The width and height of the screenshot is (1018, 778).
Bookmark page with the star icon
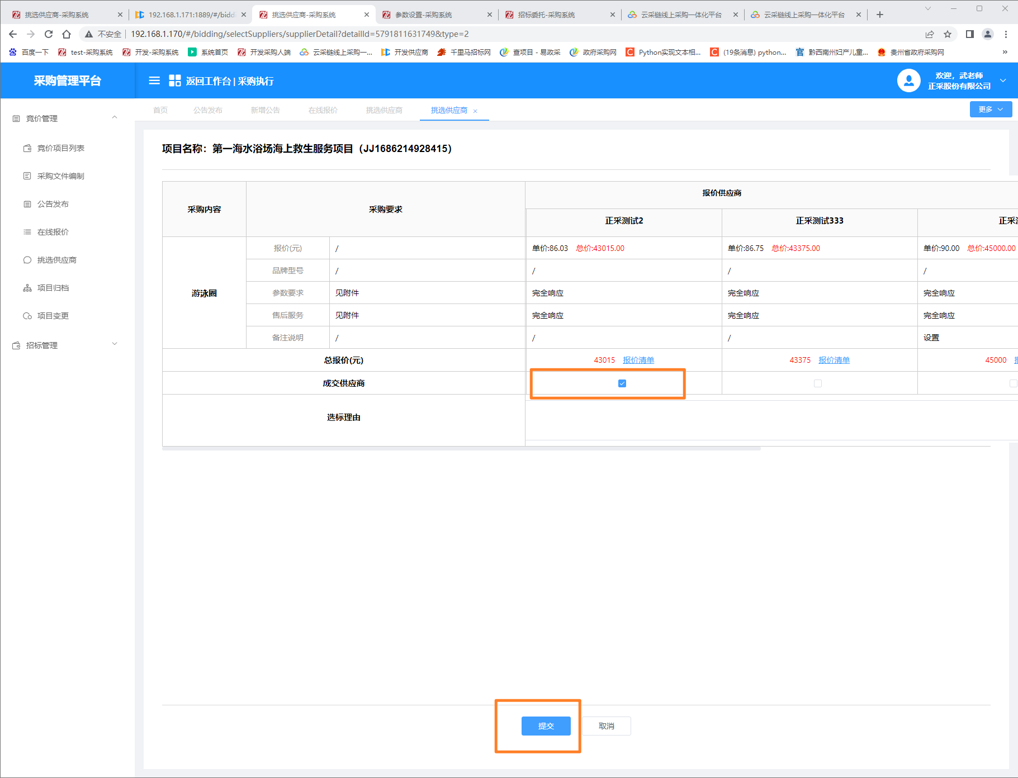(x=948, y=34)
